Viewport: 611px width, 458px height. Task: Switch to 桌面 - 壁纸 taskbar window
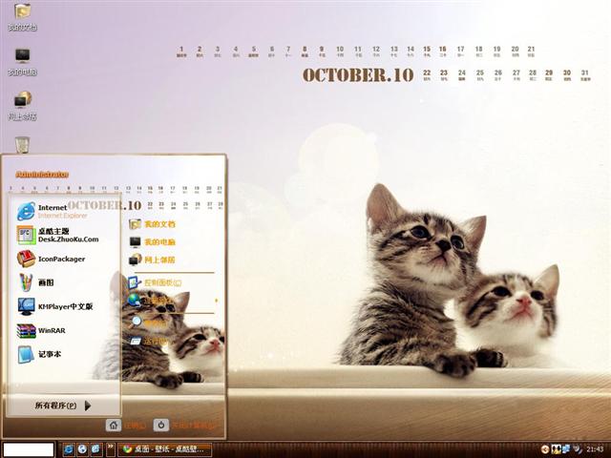(165, 449)
